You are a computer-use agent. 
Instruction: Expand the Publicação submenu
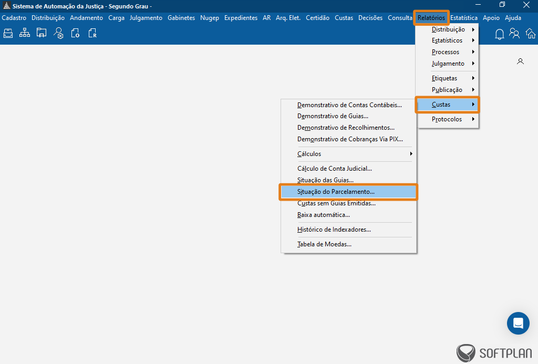point(447,90)
